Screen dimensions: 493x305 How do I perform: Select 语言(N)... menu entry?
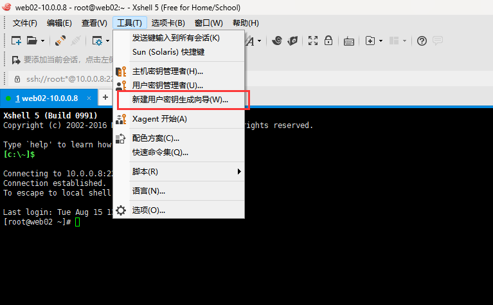pos(179,191)
